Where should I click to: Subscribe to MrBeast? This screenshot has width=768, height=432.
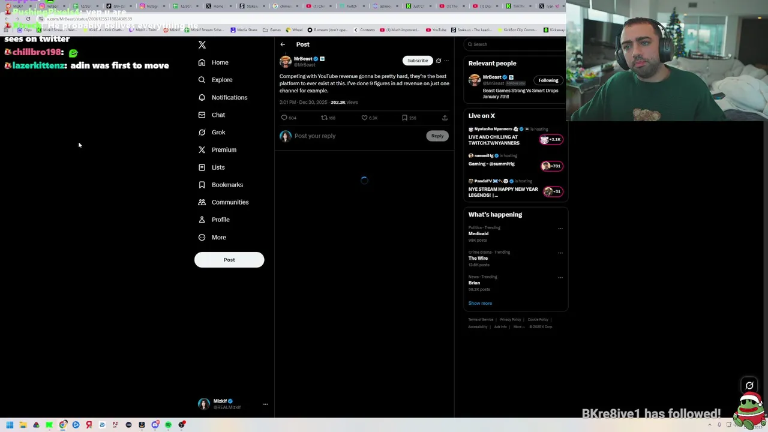[x=418, y=61]
